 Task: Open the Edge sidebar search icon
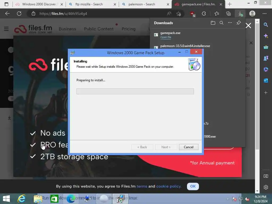tap(266, 25)
